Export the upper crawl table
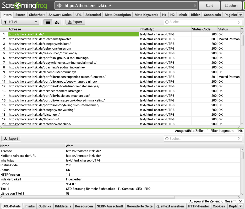The height and width of the screenshot is (209, 245). pos(75,22)
